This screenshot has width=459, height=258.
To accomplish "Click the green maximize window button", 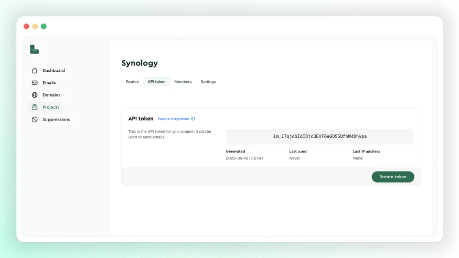I will tap(44, 26).
